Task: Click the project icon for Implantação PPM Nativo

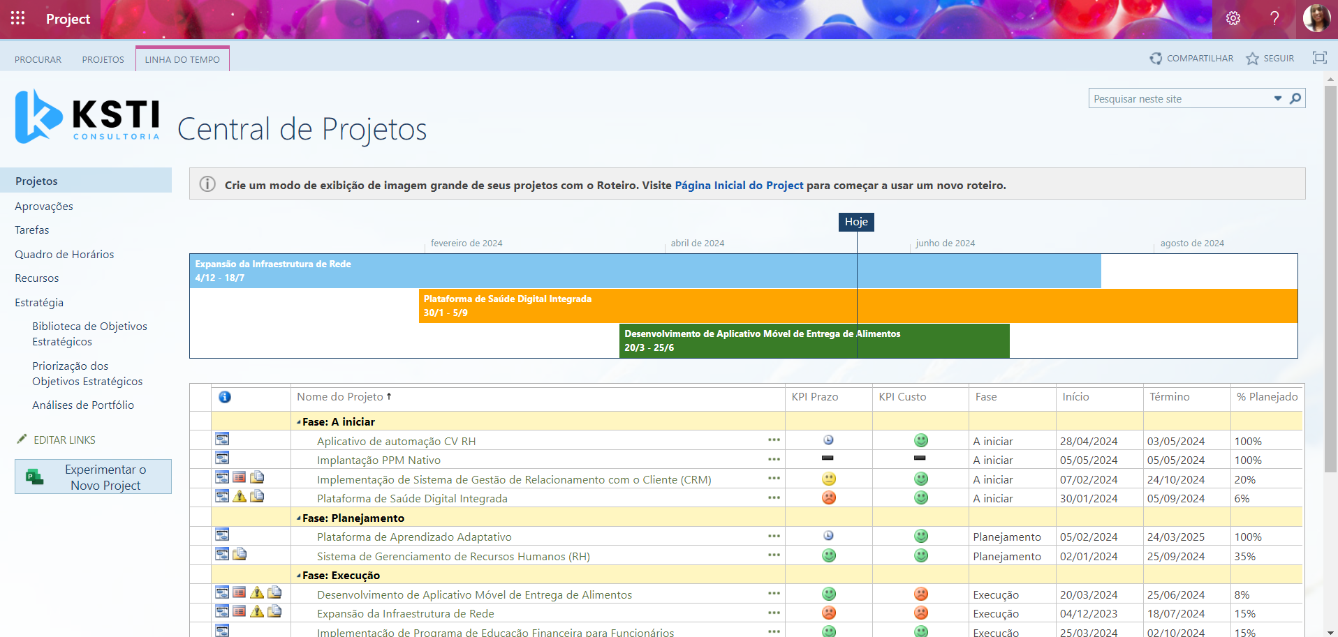Action: pyautogui.click(x=222, y=458)
